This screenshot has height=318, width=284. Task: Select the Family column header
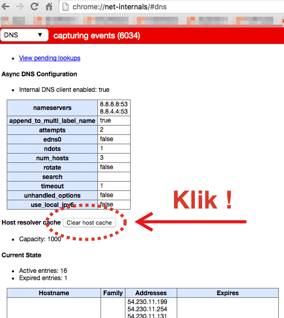tap(113, 293)
